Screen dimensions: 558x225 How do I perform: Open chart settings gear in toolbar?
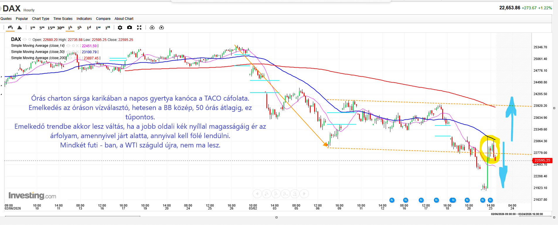click(120, 28)
